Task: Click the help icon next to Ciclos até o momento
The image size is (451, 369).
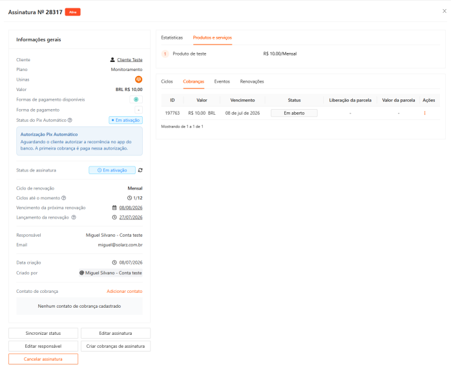Action: [x=64, y=198]
